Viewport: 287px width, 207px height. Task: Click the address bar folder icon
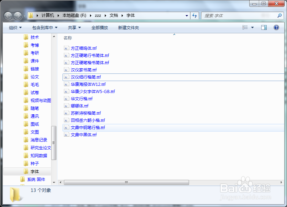point(31,15)
